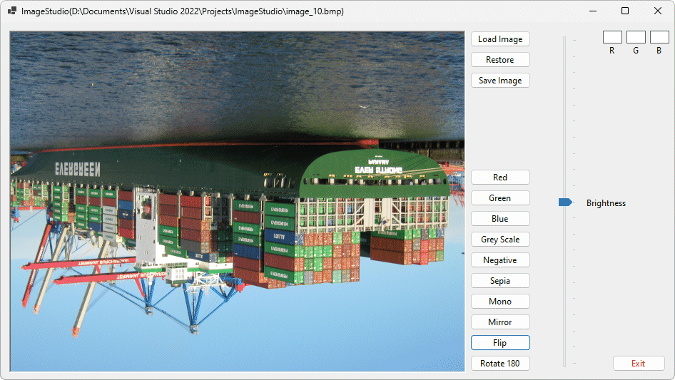The image size is (675, 380).
Task: Apply the Mono effect
Action: 500,302
